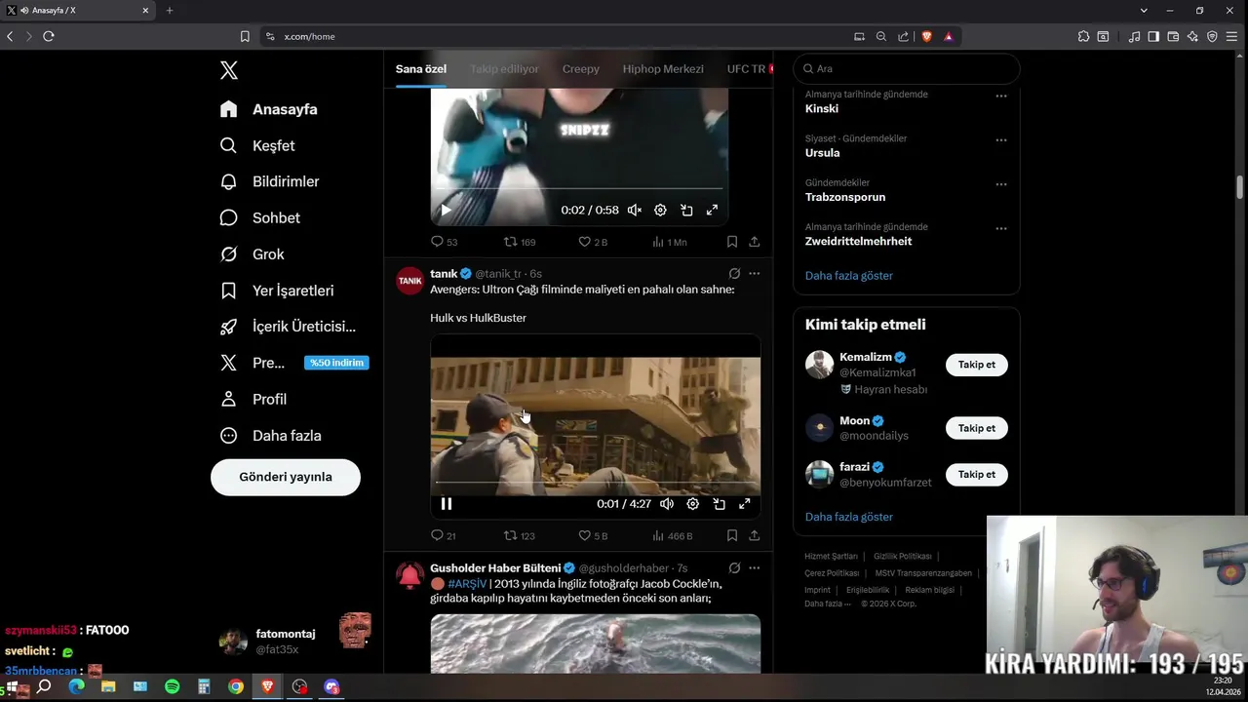Screen dimensions: 1248x702
Task: Open Grok explain icon on tanık post
Action: 734,274
